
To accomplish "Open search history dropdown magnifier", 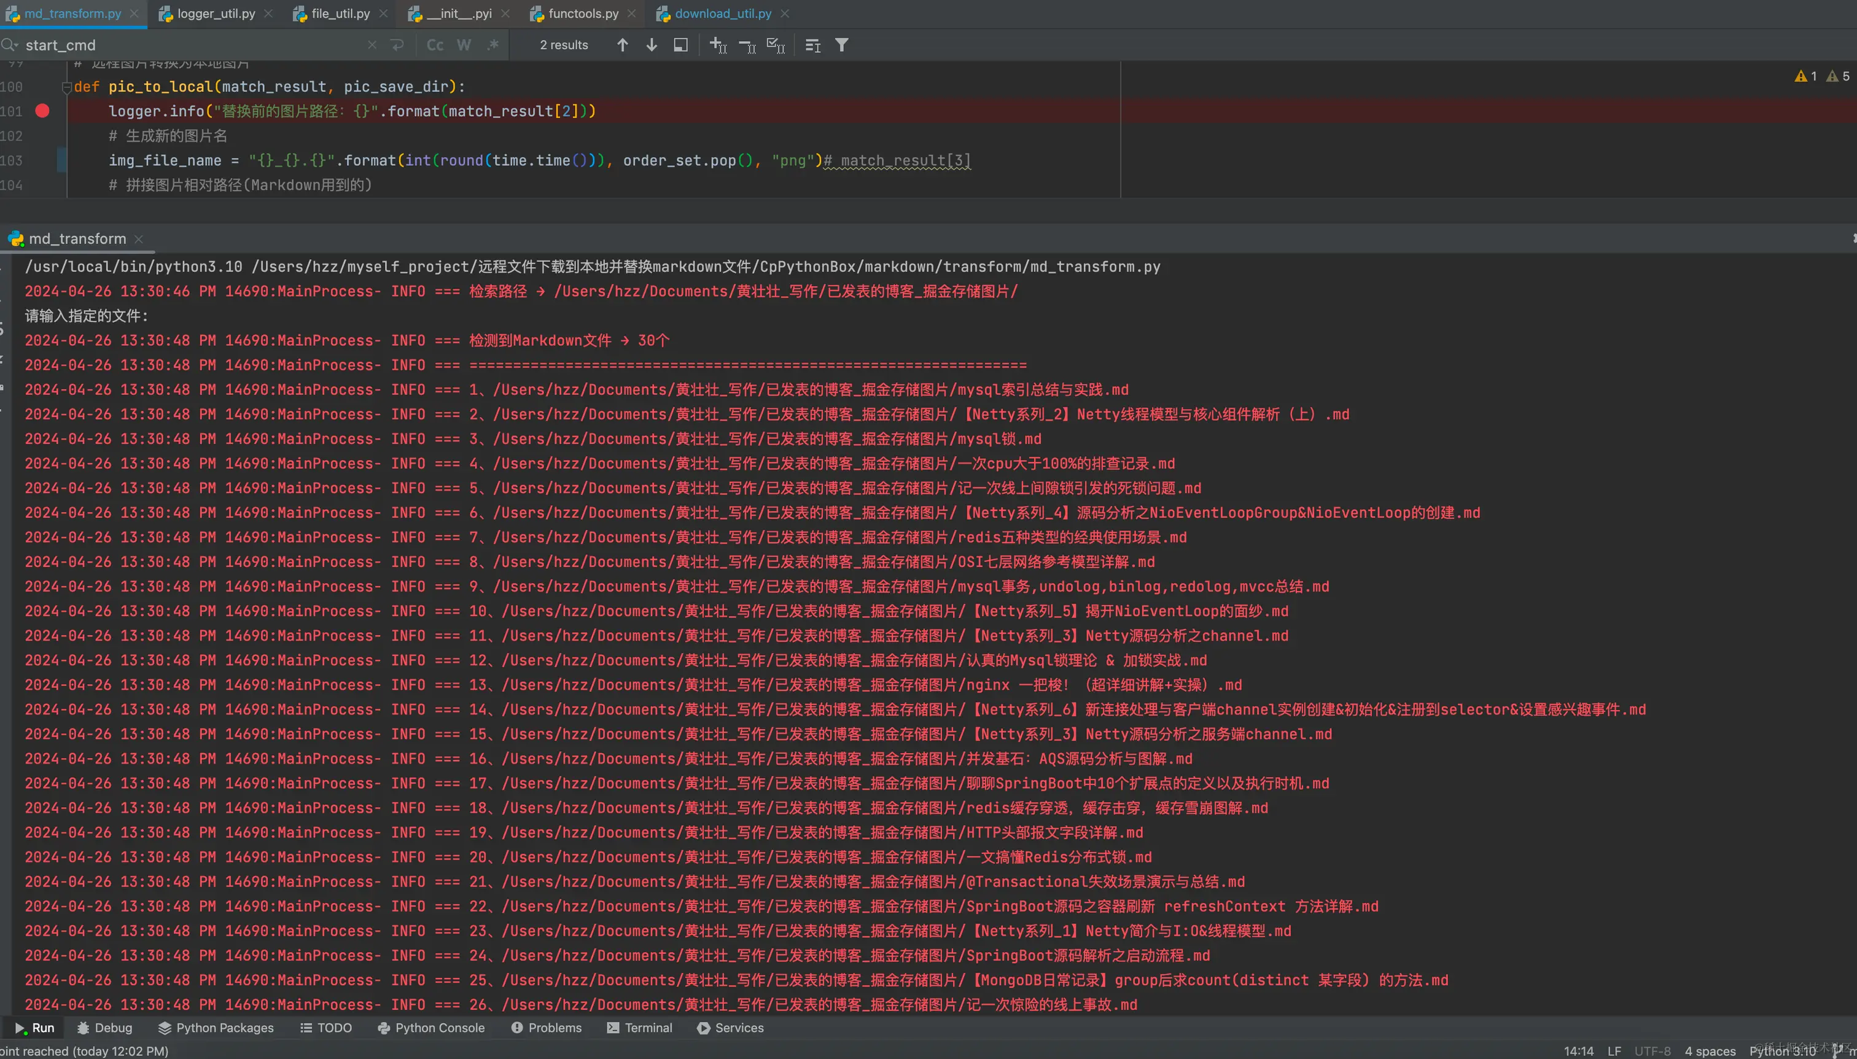I will [x=9, y=45].
